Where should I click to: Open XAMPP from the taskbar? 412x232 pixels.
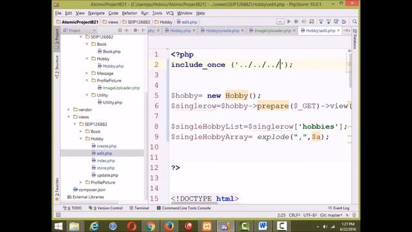pyautogui.click(x=207, y=226)
